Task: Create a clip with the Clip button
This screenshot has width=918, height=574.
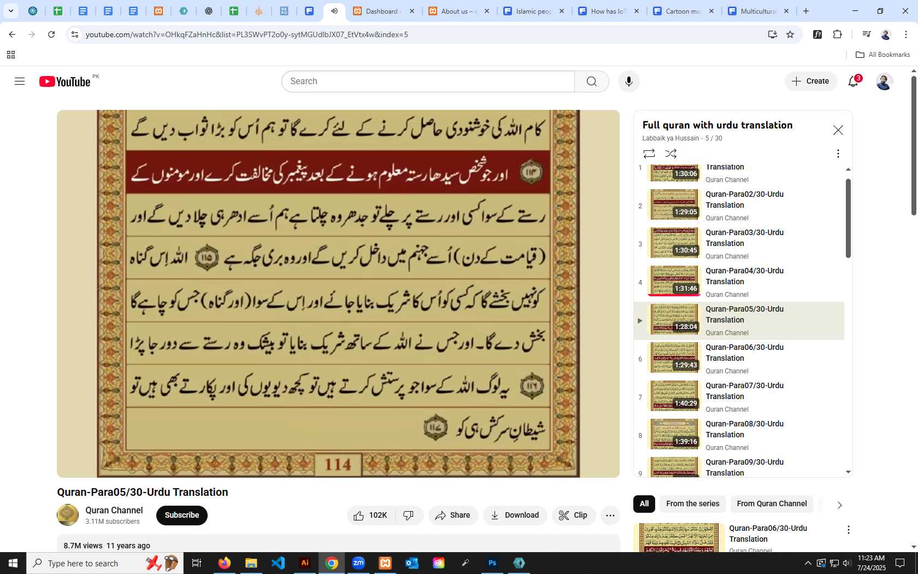Action: tap(573, 516)
